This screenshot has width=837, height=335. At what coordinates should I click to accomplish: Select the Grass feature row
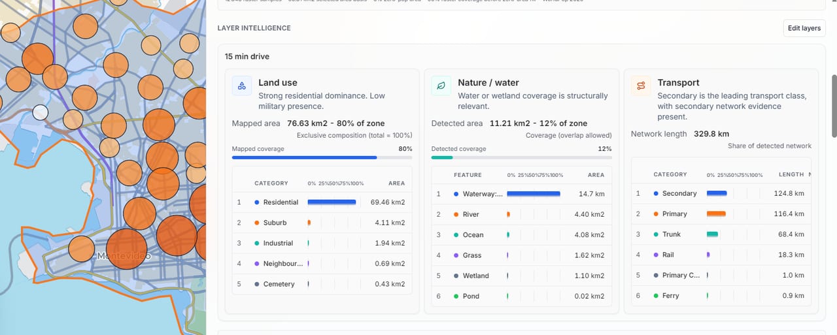pos(522,255)
